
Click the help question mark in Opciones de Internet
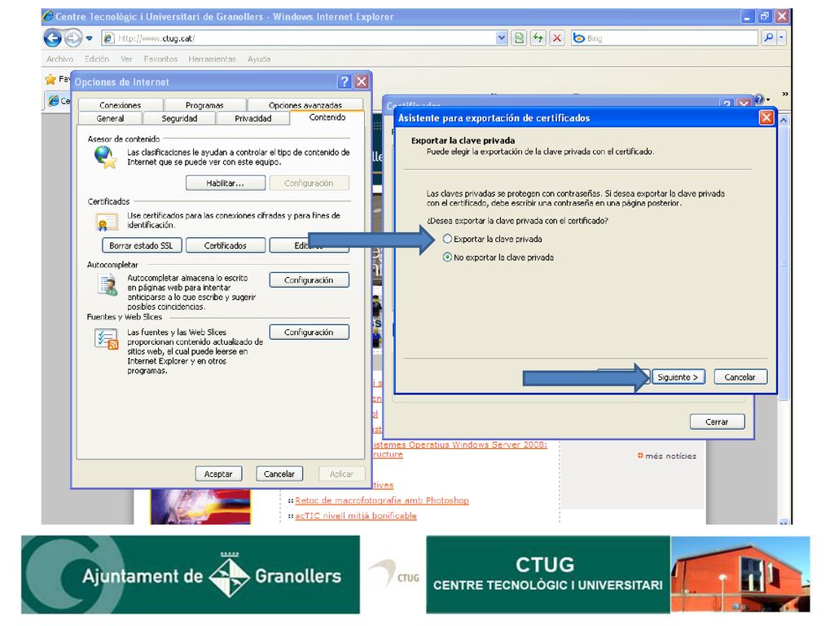(345, 82)
